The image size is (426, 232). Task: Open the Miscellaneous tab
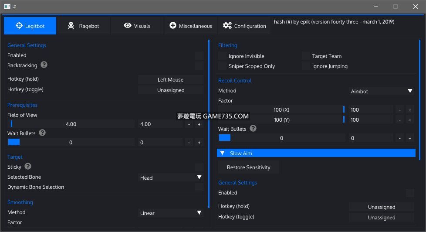click(191, 26)
